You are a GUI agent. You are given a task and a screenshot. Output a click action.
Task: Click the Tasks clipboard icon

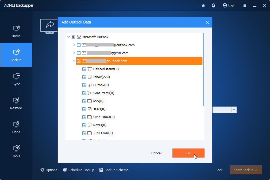pyautogui.click(x=89, y=109)
